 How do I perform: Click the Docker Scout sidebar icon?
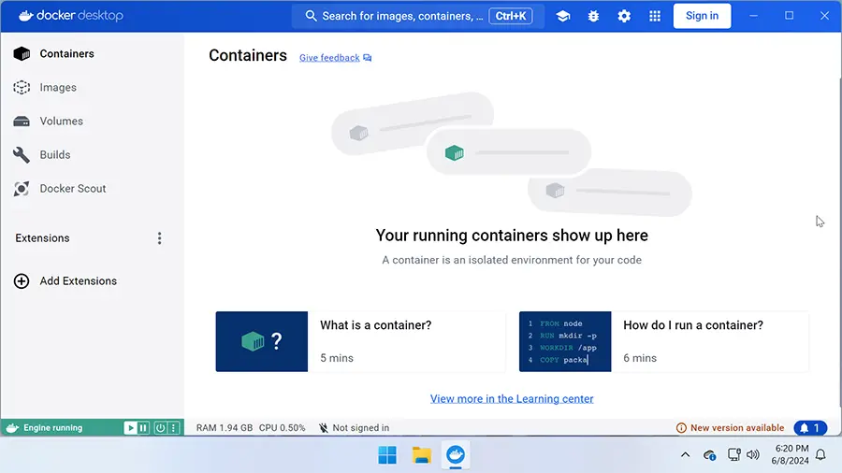tap(22, 189)
